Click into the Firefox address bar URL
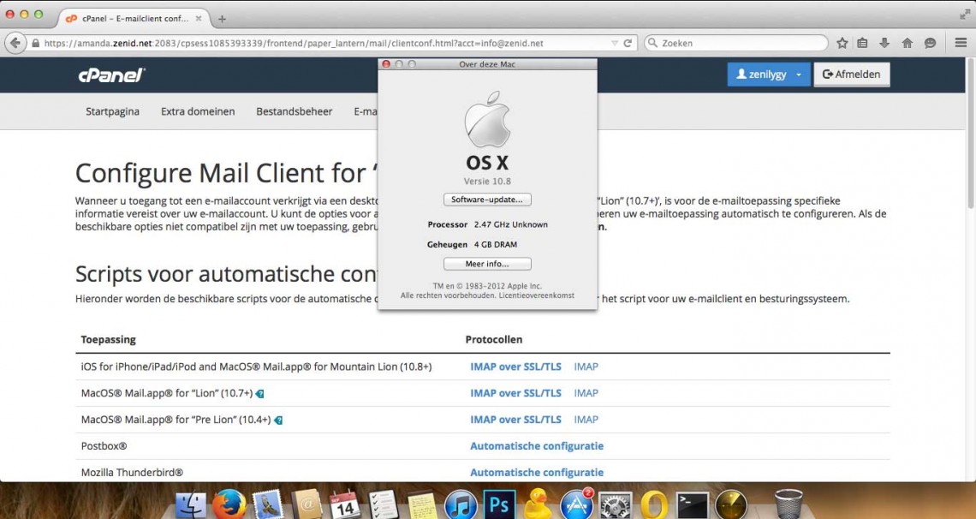The width and height of the screenshot is (976, 519). pos(294,44)
